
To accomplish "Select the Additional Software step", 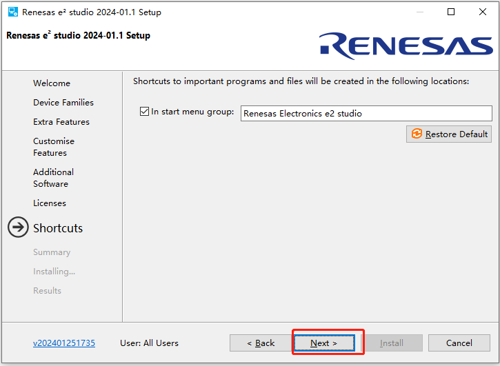I will pyautogui.click(x=53, y=178).
